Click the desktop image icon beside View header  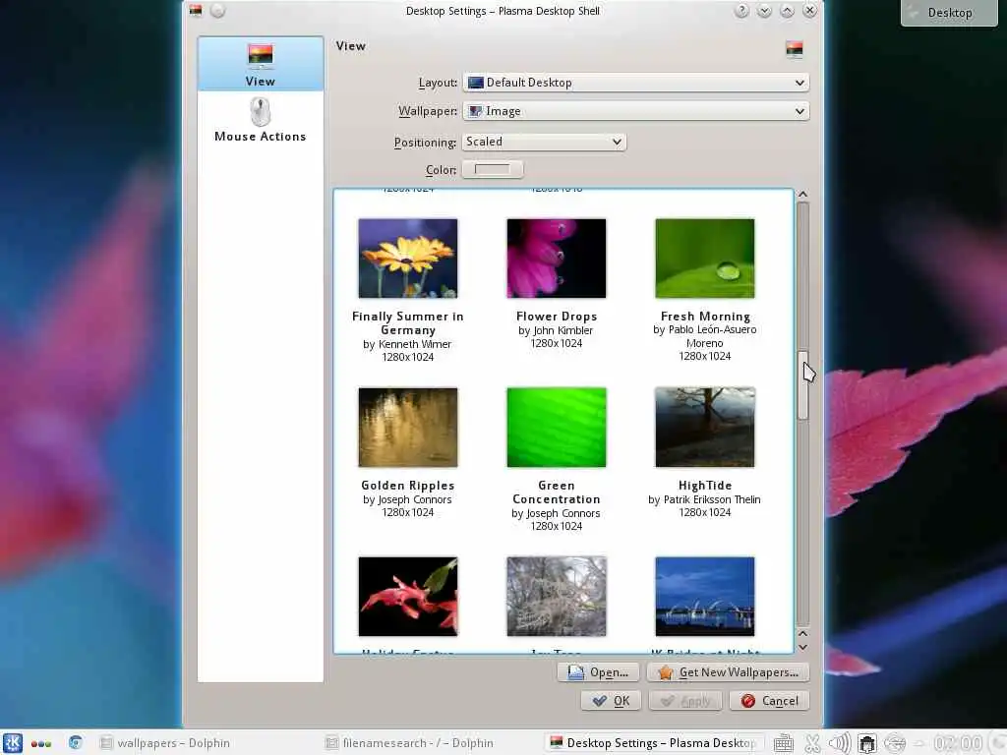click(795, 49)
